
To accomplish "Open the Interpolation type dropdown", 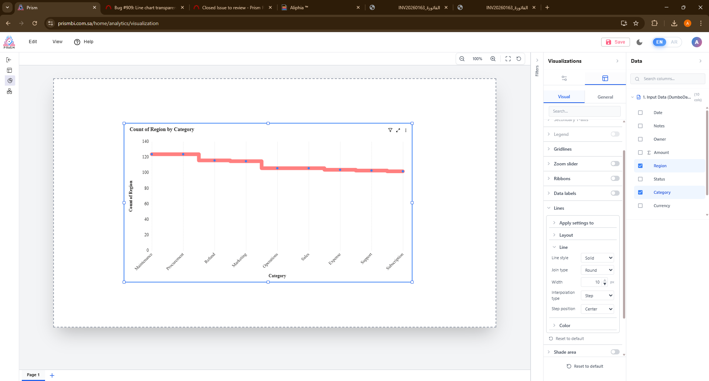I will click(597, 296).
